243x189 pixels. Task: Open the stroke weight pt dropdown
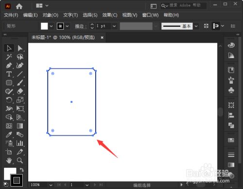click(x=114, y=26)
